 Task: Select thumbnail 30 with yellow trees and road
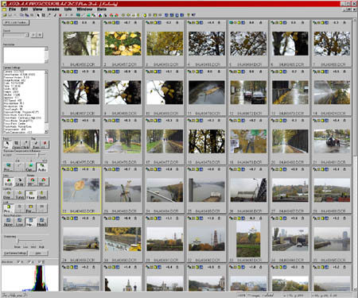click(x=123, y=239)
